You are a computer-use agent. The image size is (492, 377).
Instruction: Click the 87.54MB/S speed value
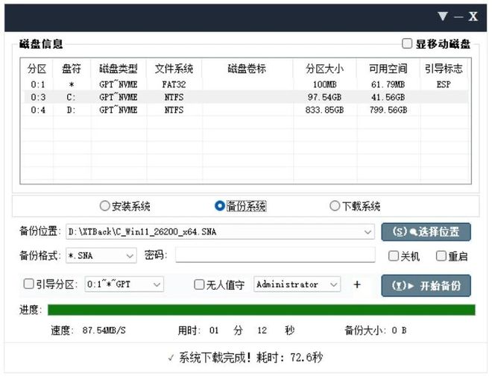(x=104, y=331)
